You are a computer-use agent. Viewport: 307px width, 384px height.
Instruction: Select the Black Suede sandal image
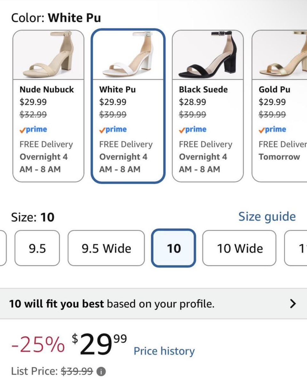(x=208, y=55)
